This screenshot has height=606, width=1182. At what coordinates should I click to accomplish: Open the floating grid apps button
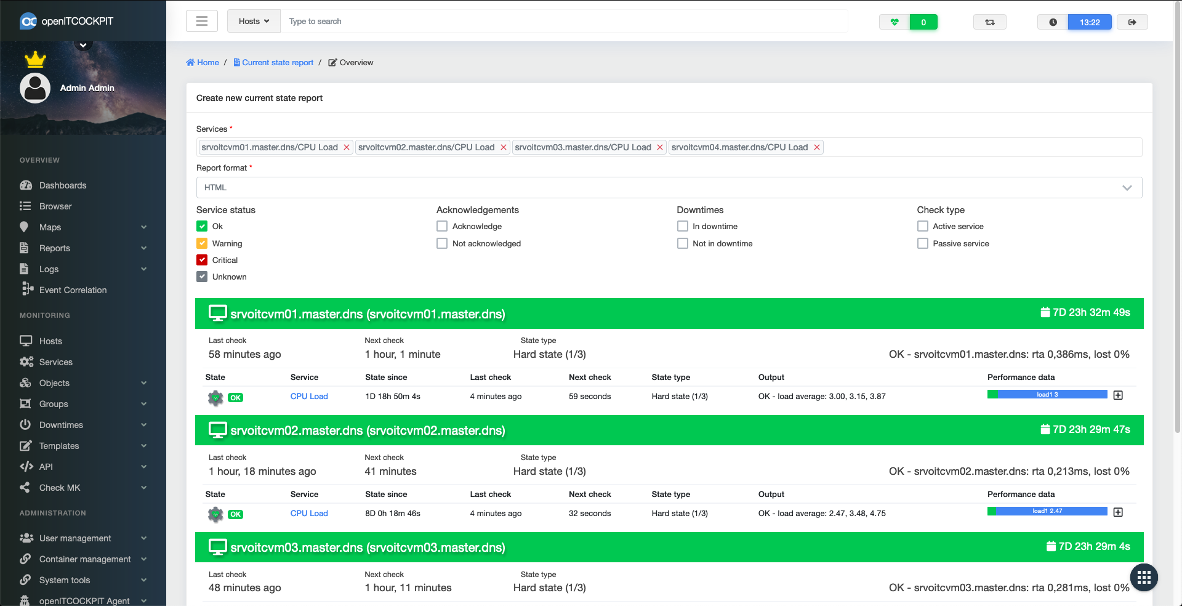pyautogui.click(x=1144, y=577)
